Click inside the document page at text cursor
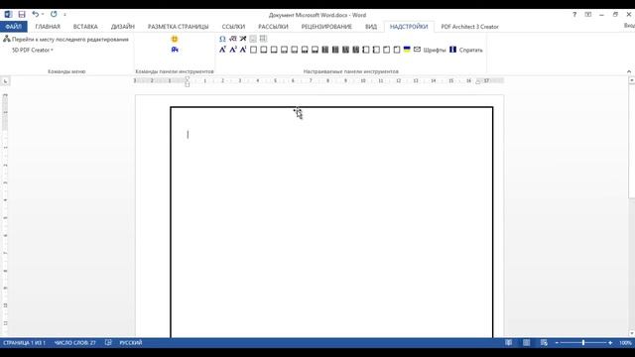Screen dimensions: 635x357 (x=188, y=135)
